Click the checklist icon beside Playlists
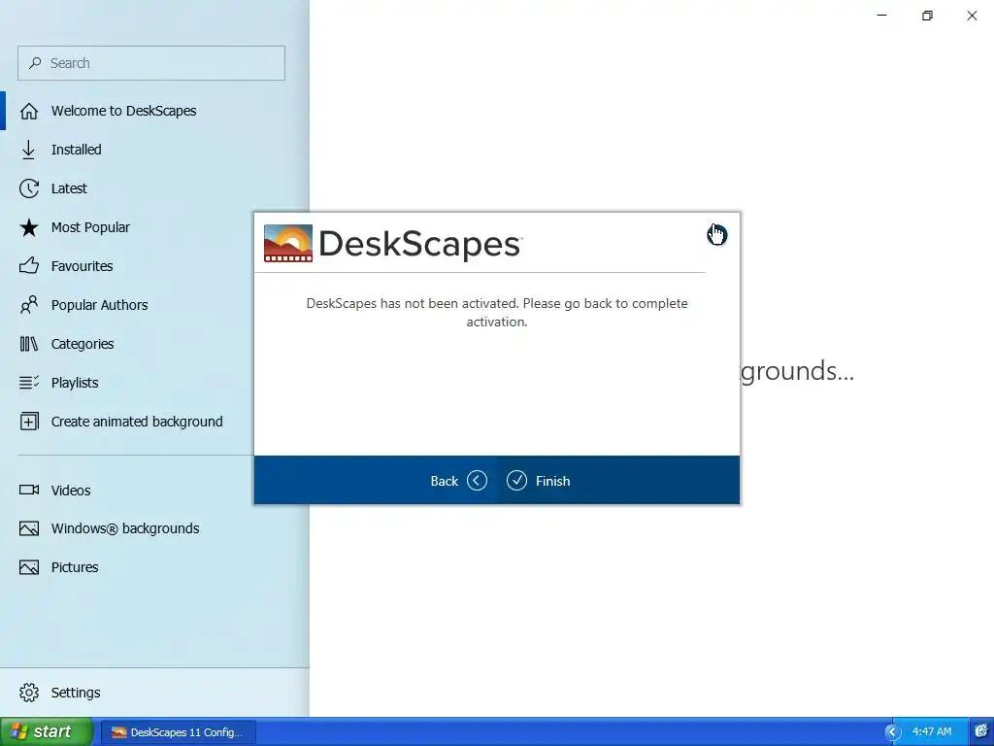 coord(28,383)
